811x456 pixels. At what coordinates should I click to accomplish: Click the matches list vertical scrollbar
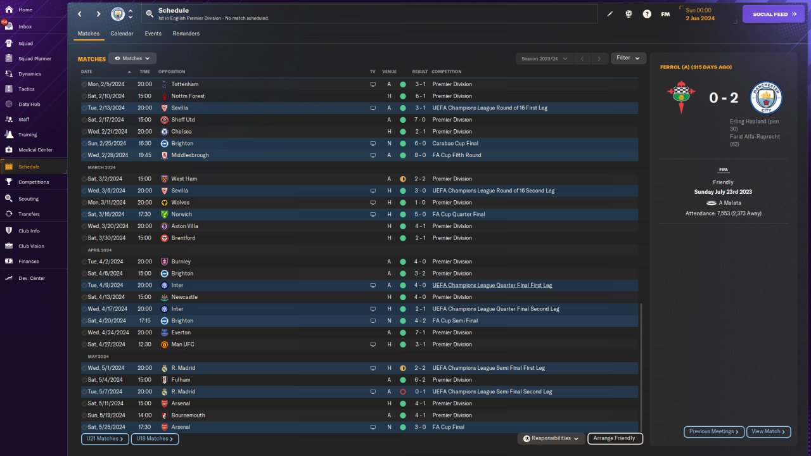click(x=641, y=367)
